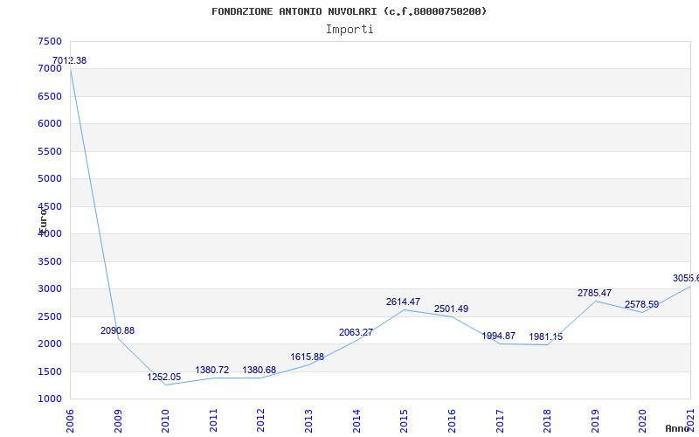Click the 7000 y-axis tick label

(50, 69)
